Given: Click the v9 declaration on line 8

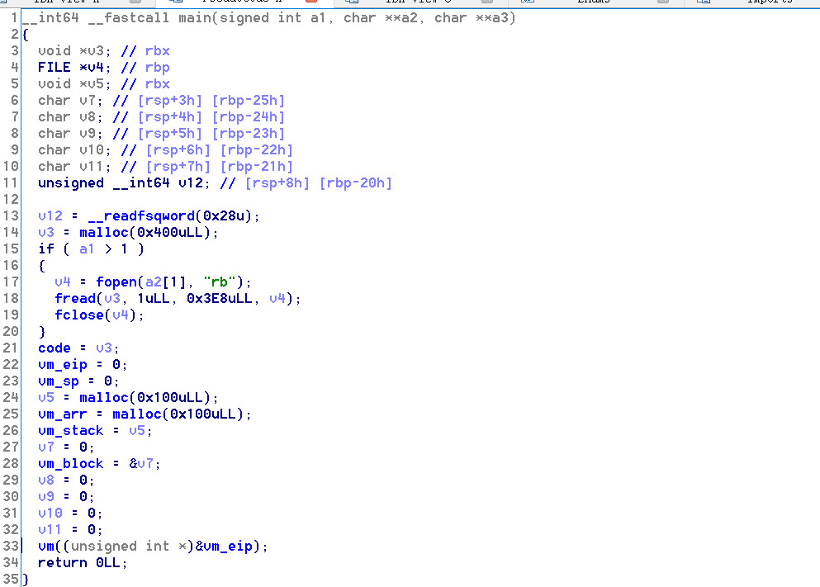Looking at the screenshot, I should [70, 133].
